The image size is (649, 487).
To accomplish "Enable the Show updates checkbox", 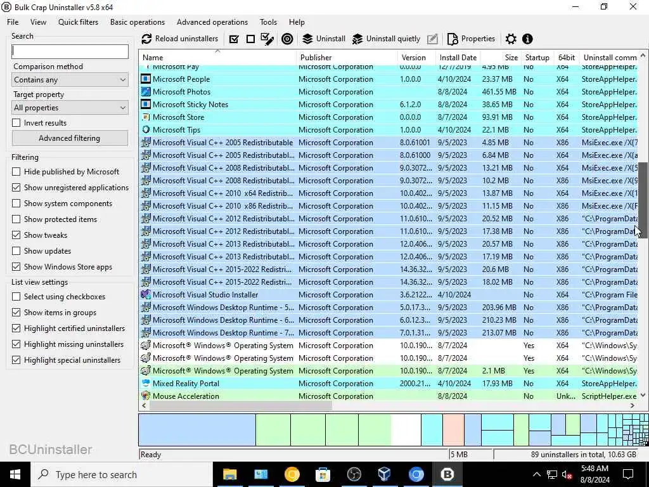I will point(16,251).
